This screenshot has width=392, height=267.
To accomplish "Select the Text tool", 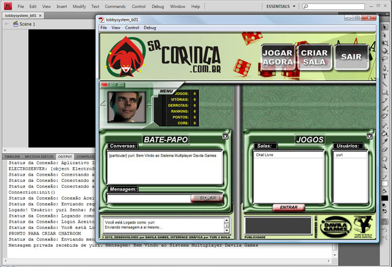I will tap(385, 77).
